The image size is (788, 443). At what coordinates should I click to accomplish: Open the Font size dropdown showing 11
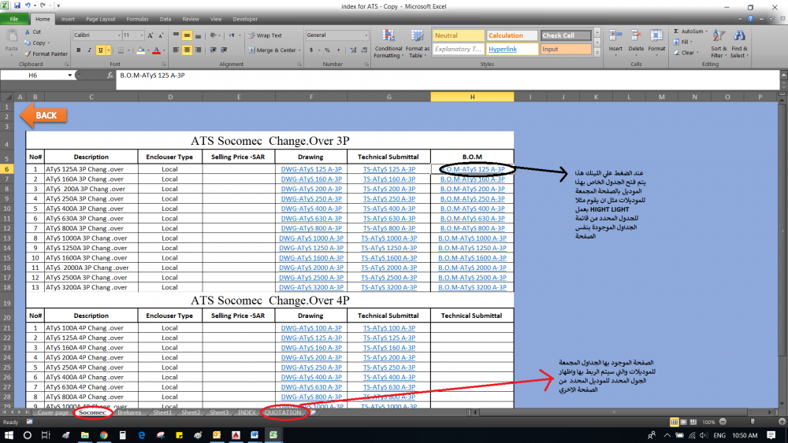pyautogui.click(x=142, y=35)
